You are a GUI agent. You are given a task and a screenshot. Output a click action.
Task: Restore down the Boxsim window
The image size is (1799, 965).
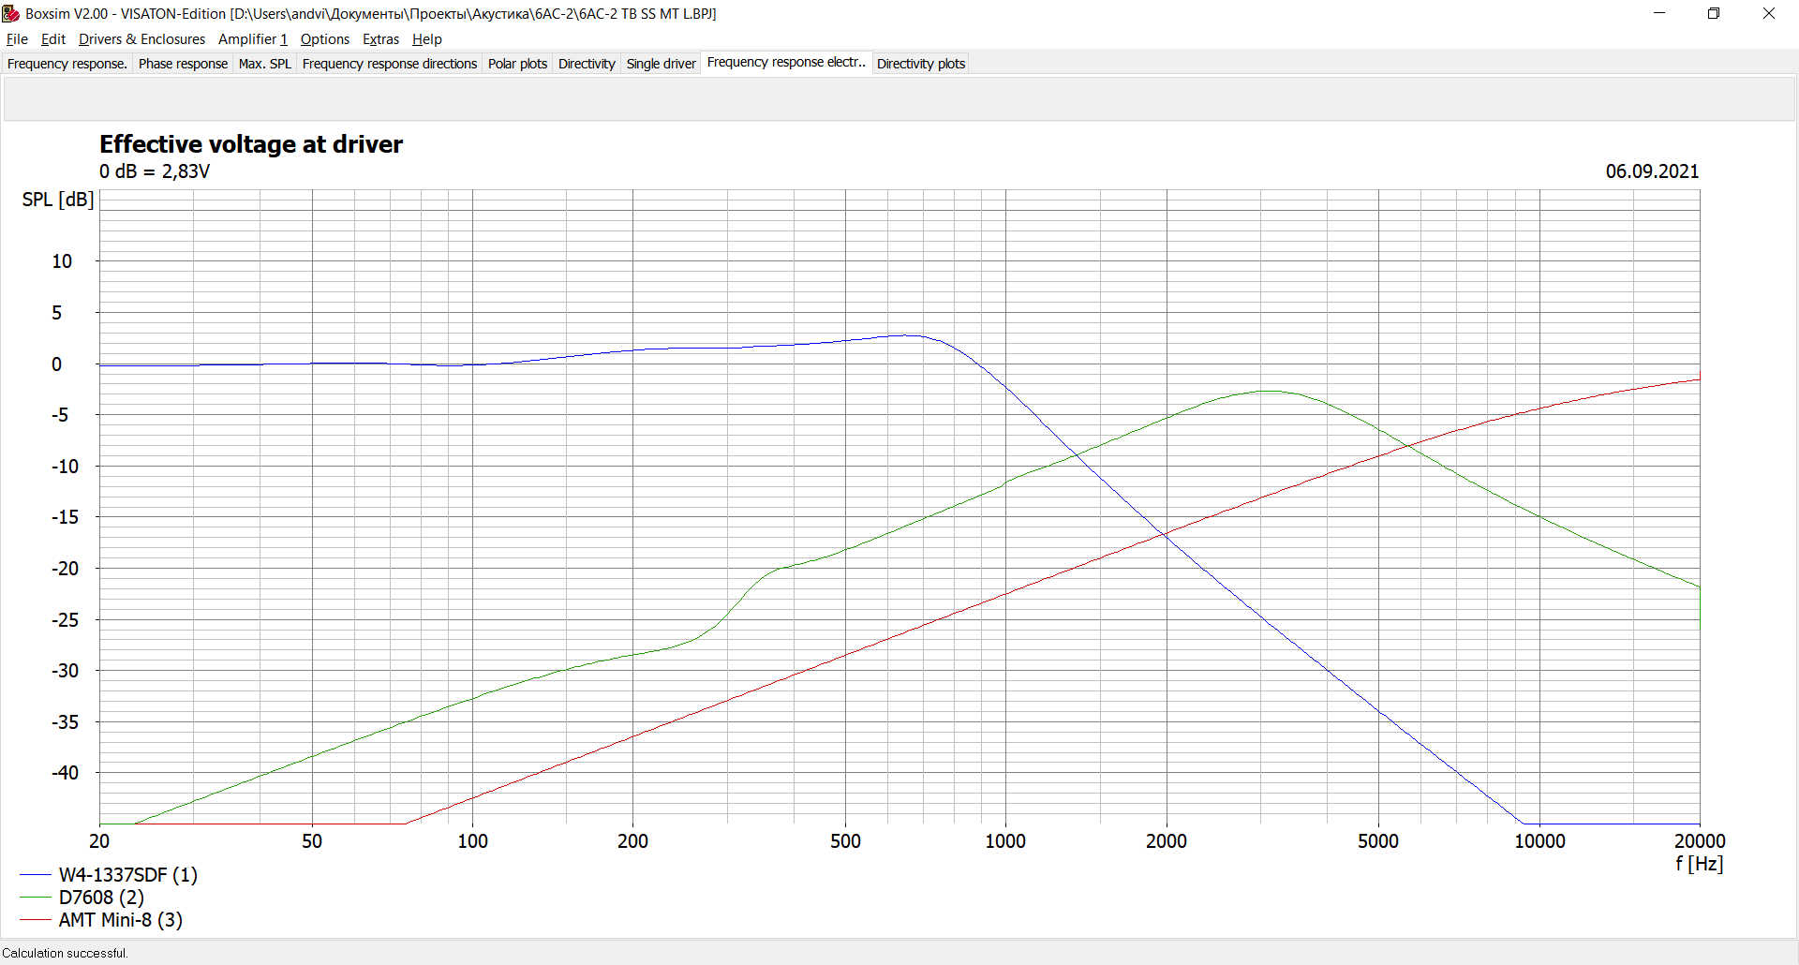pyautogui.click(x=1714, y=13)
